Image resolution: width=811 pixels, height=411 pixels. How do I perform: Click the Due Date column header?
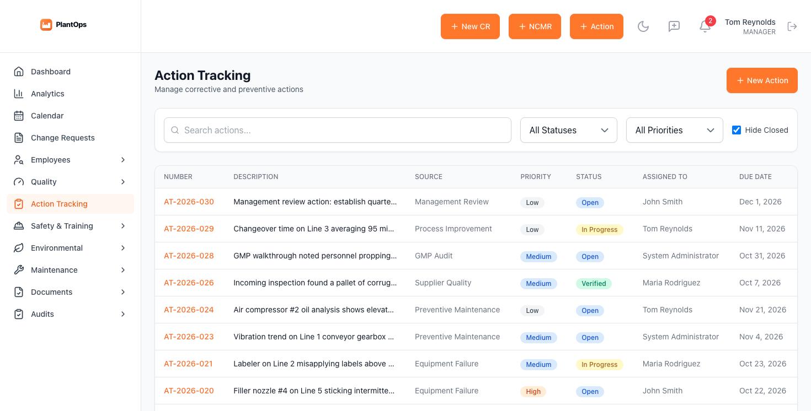pos(755,177)
